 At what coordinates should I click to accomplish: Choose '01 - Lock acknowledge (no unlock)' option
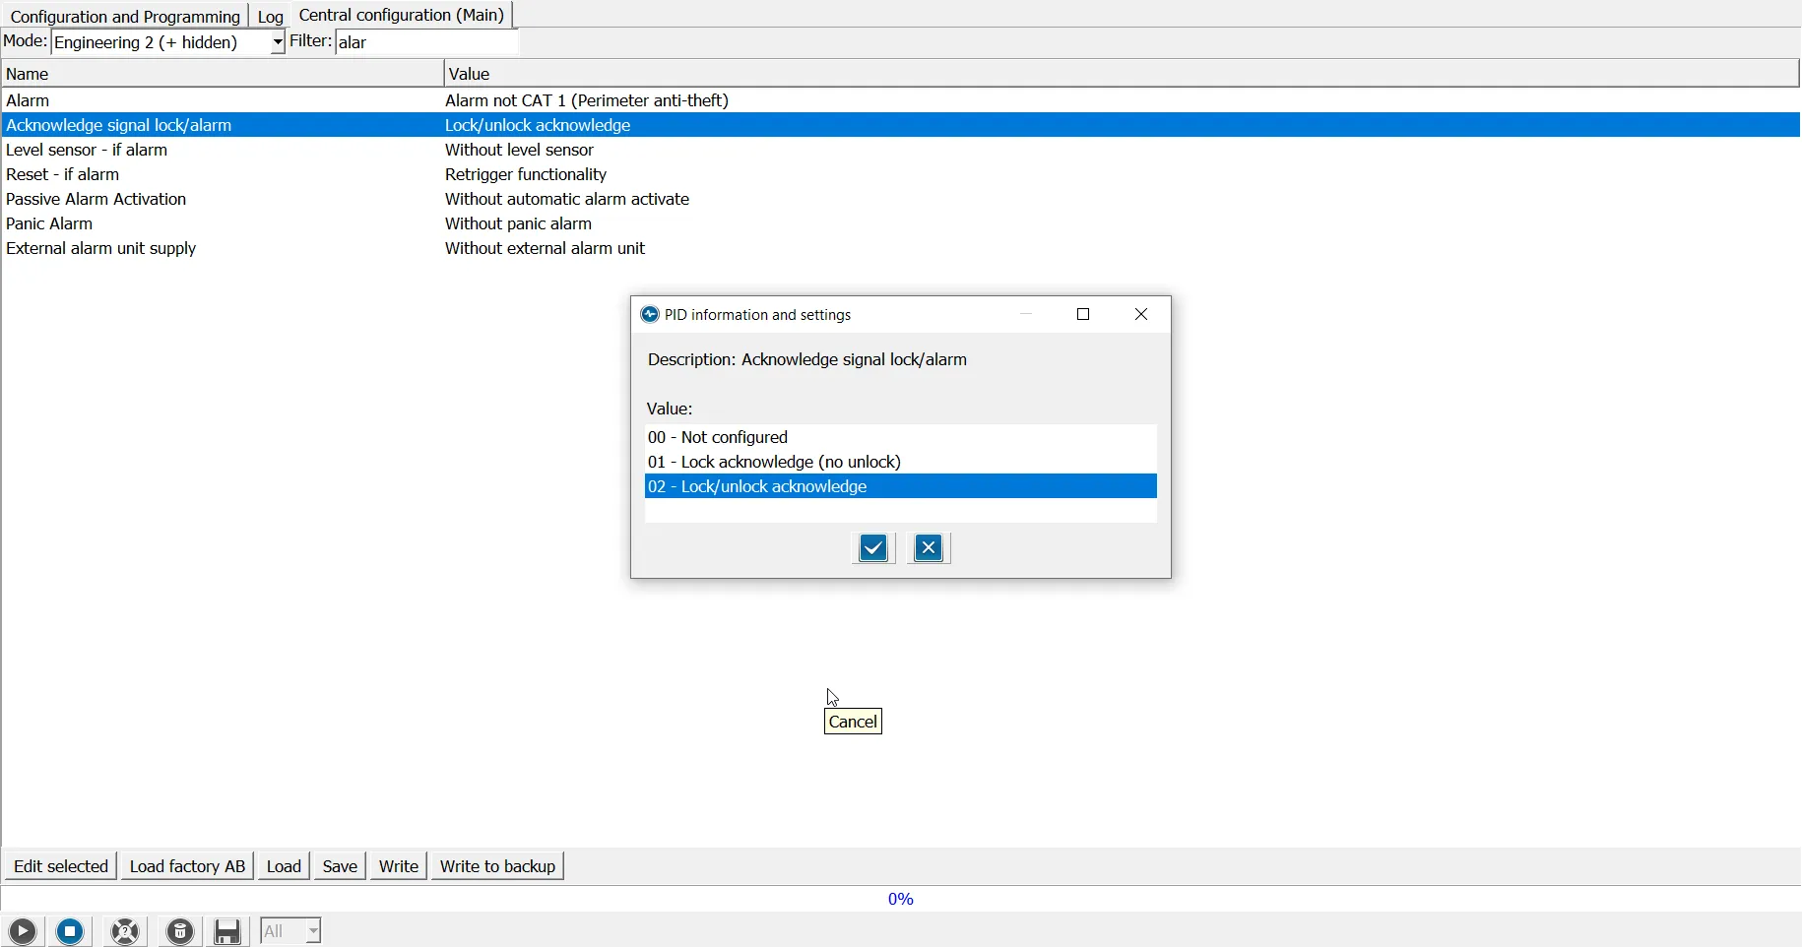[774, 462]
